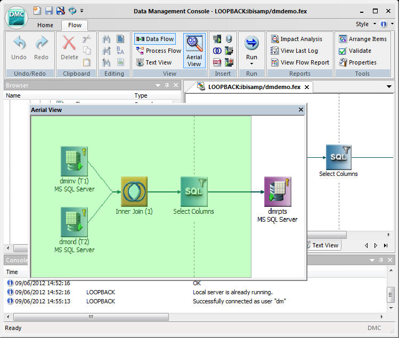Image resolution: width=399 pixels, height=338 pixels.
Task: Close the Aerial View window
Action: pos(301,109)
